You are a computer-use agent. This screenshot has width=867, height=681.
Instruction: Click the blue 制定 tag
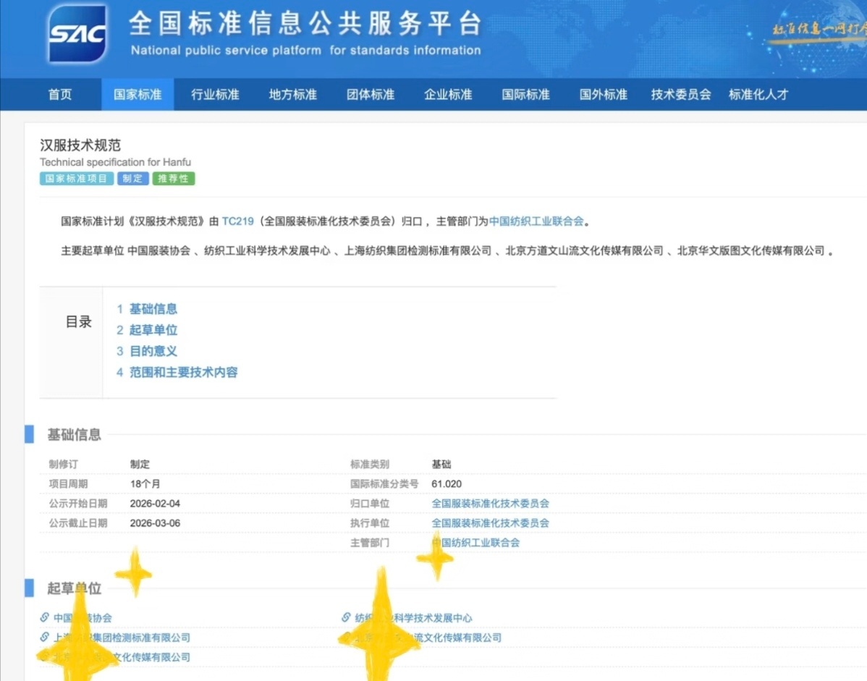pos(132,179)
